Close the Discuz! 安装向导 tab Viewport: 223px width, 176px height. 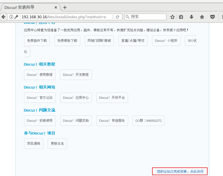coord(56,7)
